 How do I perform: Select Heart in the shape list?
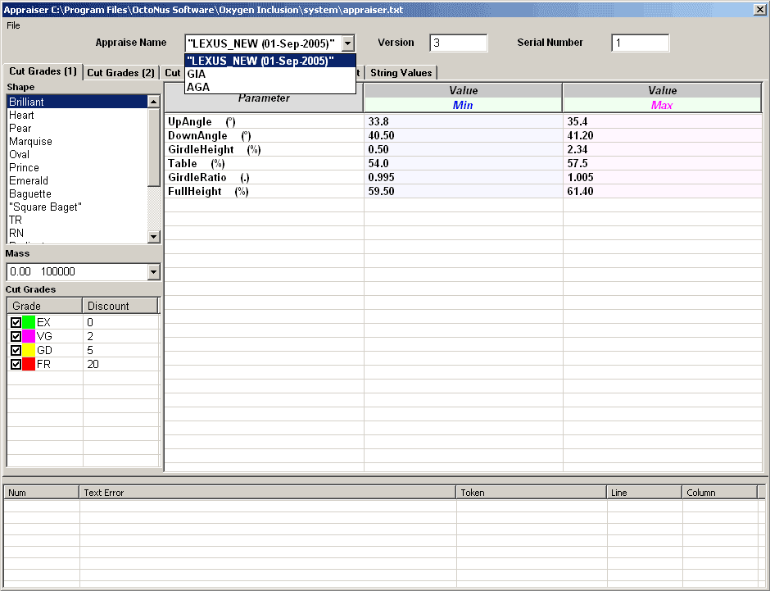click(x=21, y=116)
